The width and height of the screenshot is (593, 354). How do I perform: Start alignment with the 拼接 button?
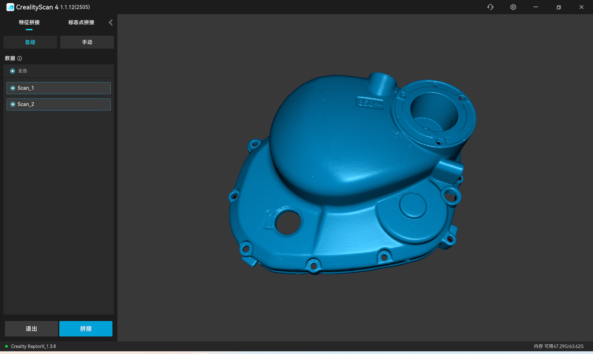[86, 329]
